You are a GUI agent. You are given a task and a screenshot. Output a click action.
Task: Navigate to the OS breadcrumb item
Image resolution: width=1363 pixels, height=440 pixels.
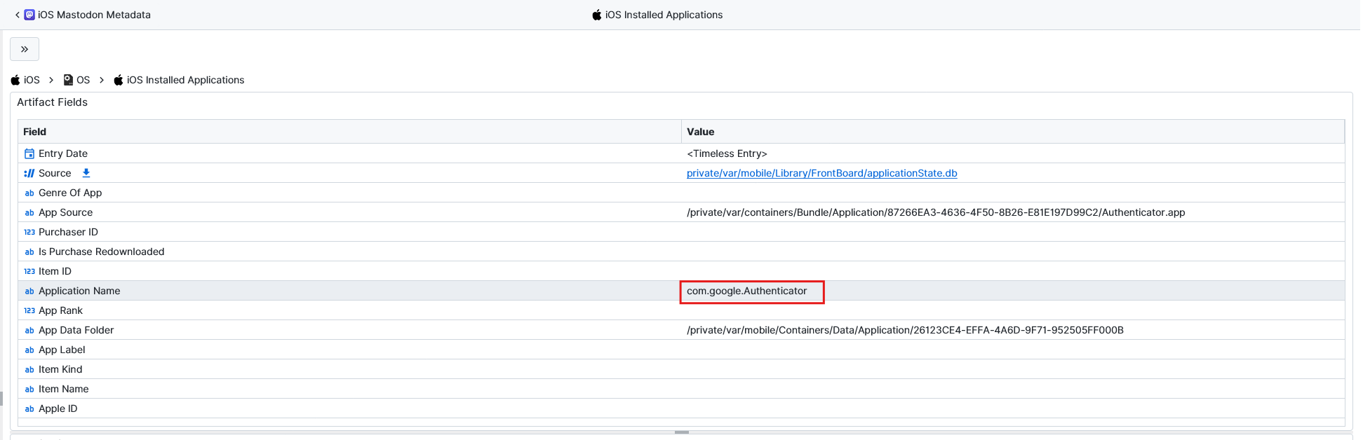(83, 80)
